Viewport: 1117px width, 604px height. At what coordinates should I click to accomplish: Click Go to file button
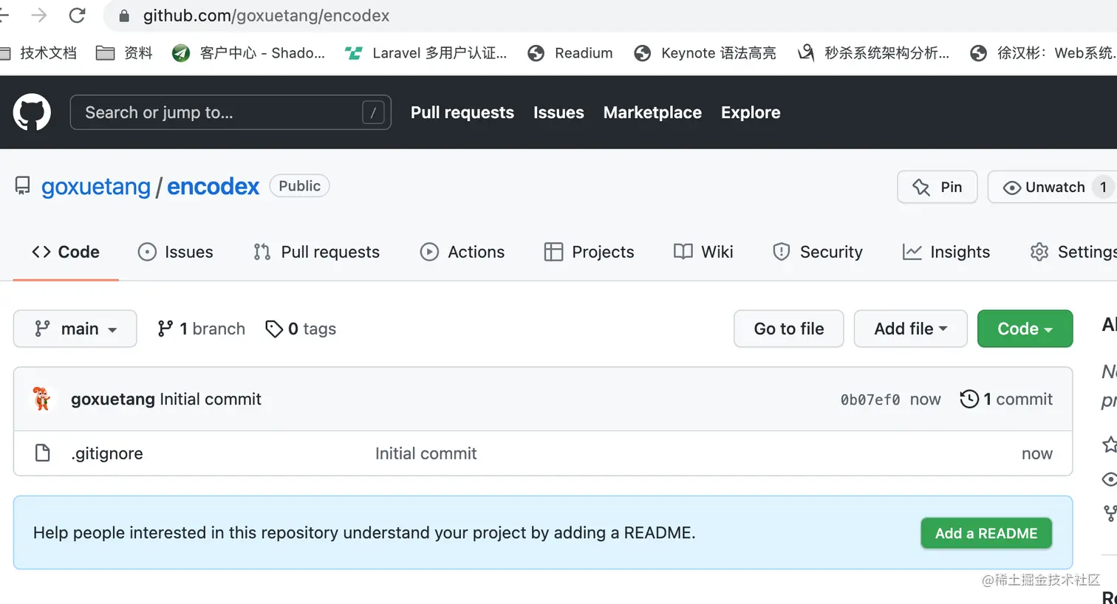(x=788, y=329)
